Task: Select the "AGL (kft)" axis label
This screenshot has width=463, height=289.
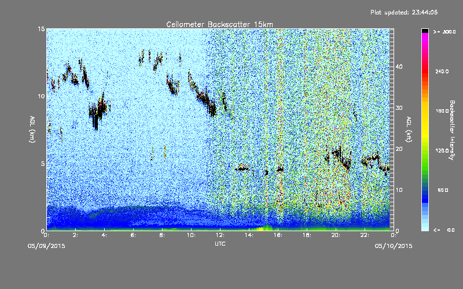Action: 409,129
